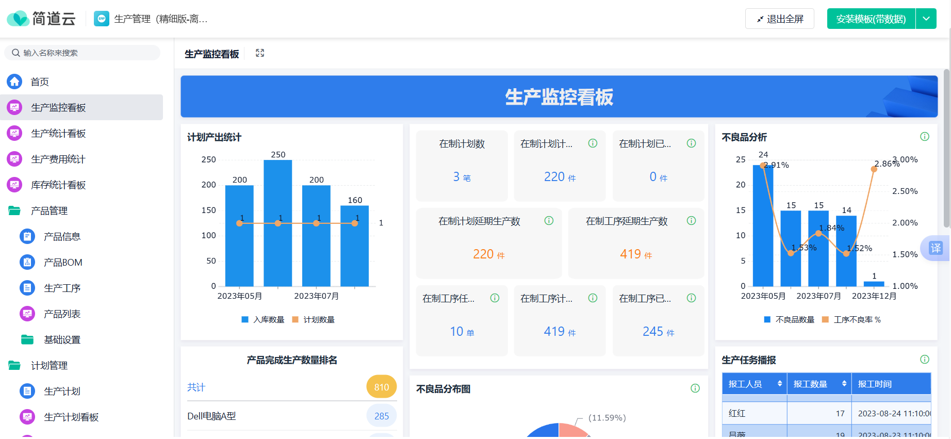Click info icon on 在制工序任... card

click(x=495, y=298)
